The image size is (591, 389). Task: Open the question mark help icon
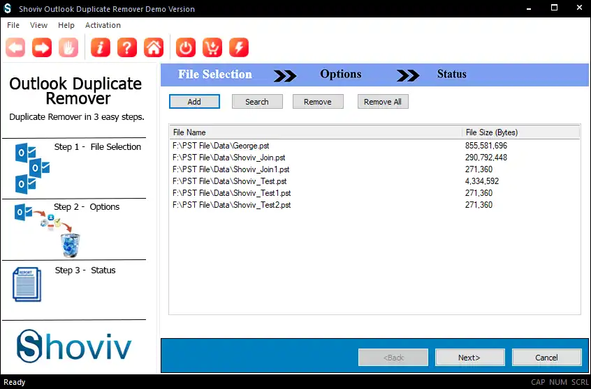click(127, 47)
